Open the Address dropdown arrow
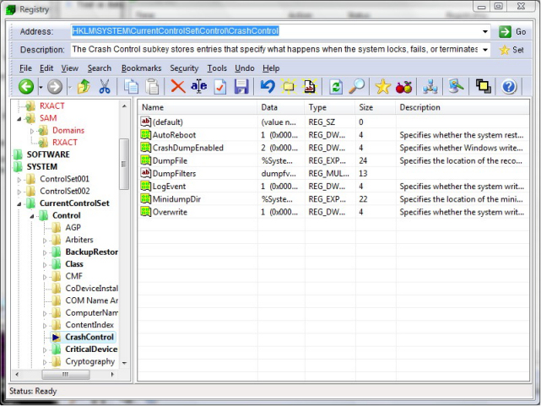 coord(485,31)
